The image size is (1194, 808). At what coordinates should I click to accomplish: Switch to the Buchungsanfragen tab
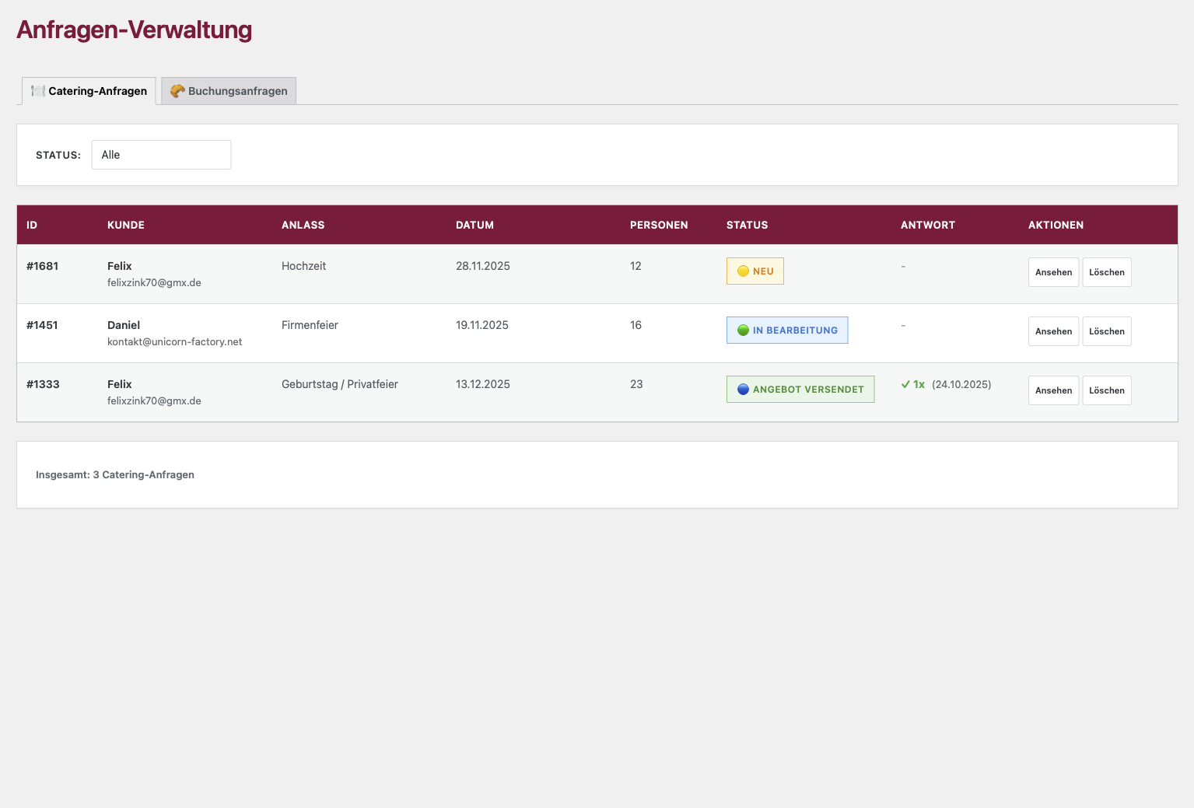229,91
